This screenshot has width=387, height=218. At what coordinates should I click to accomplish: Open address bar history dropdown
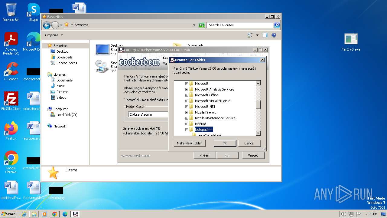coord(194,25)
